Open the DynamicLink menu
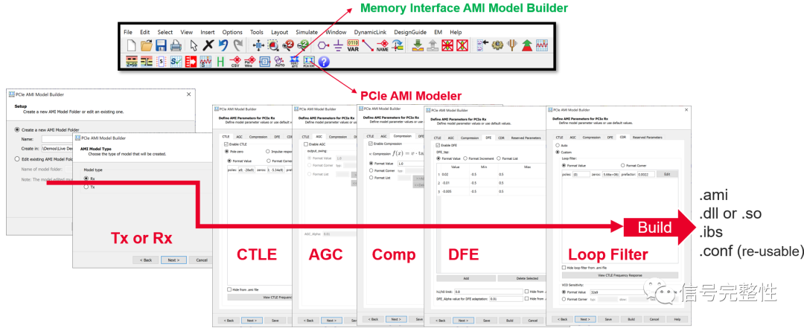 coord(371,32)
